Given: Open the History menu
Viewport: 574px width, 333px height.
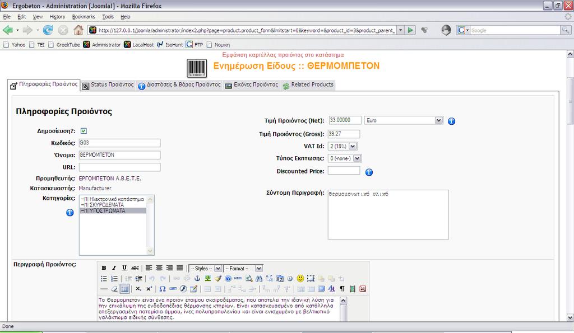Looking at the screenshot, I should click(57, 16).
